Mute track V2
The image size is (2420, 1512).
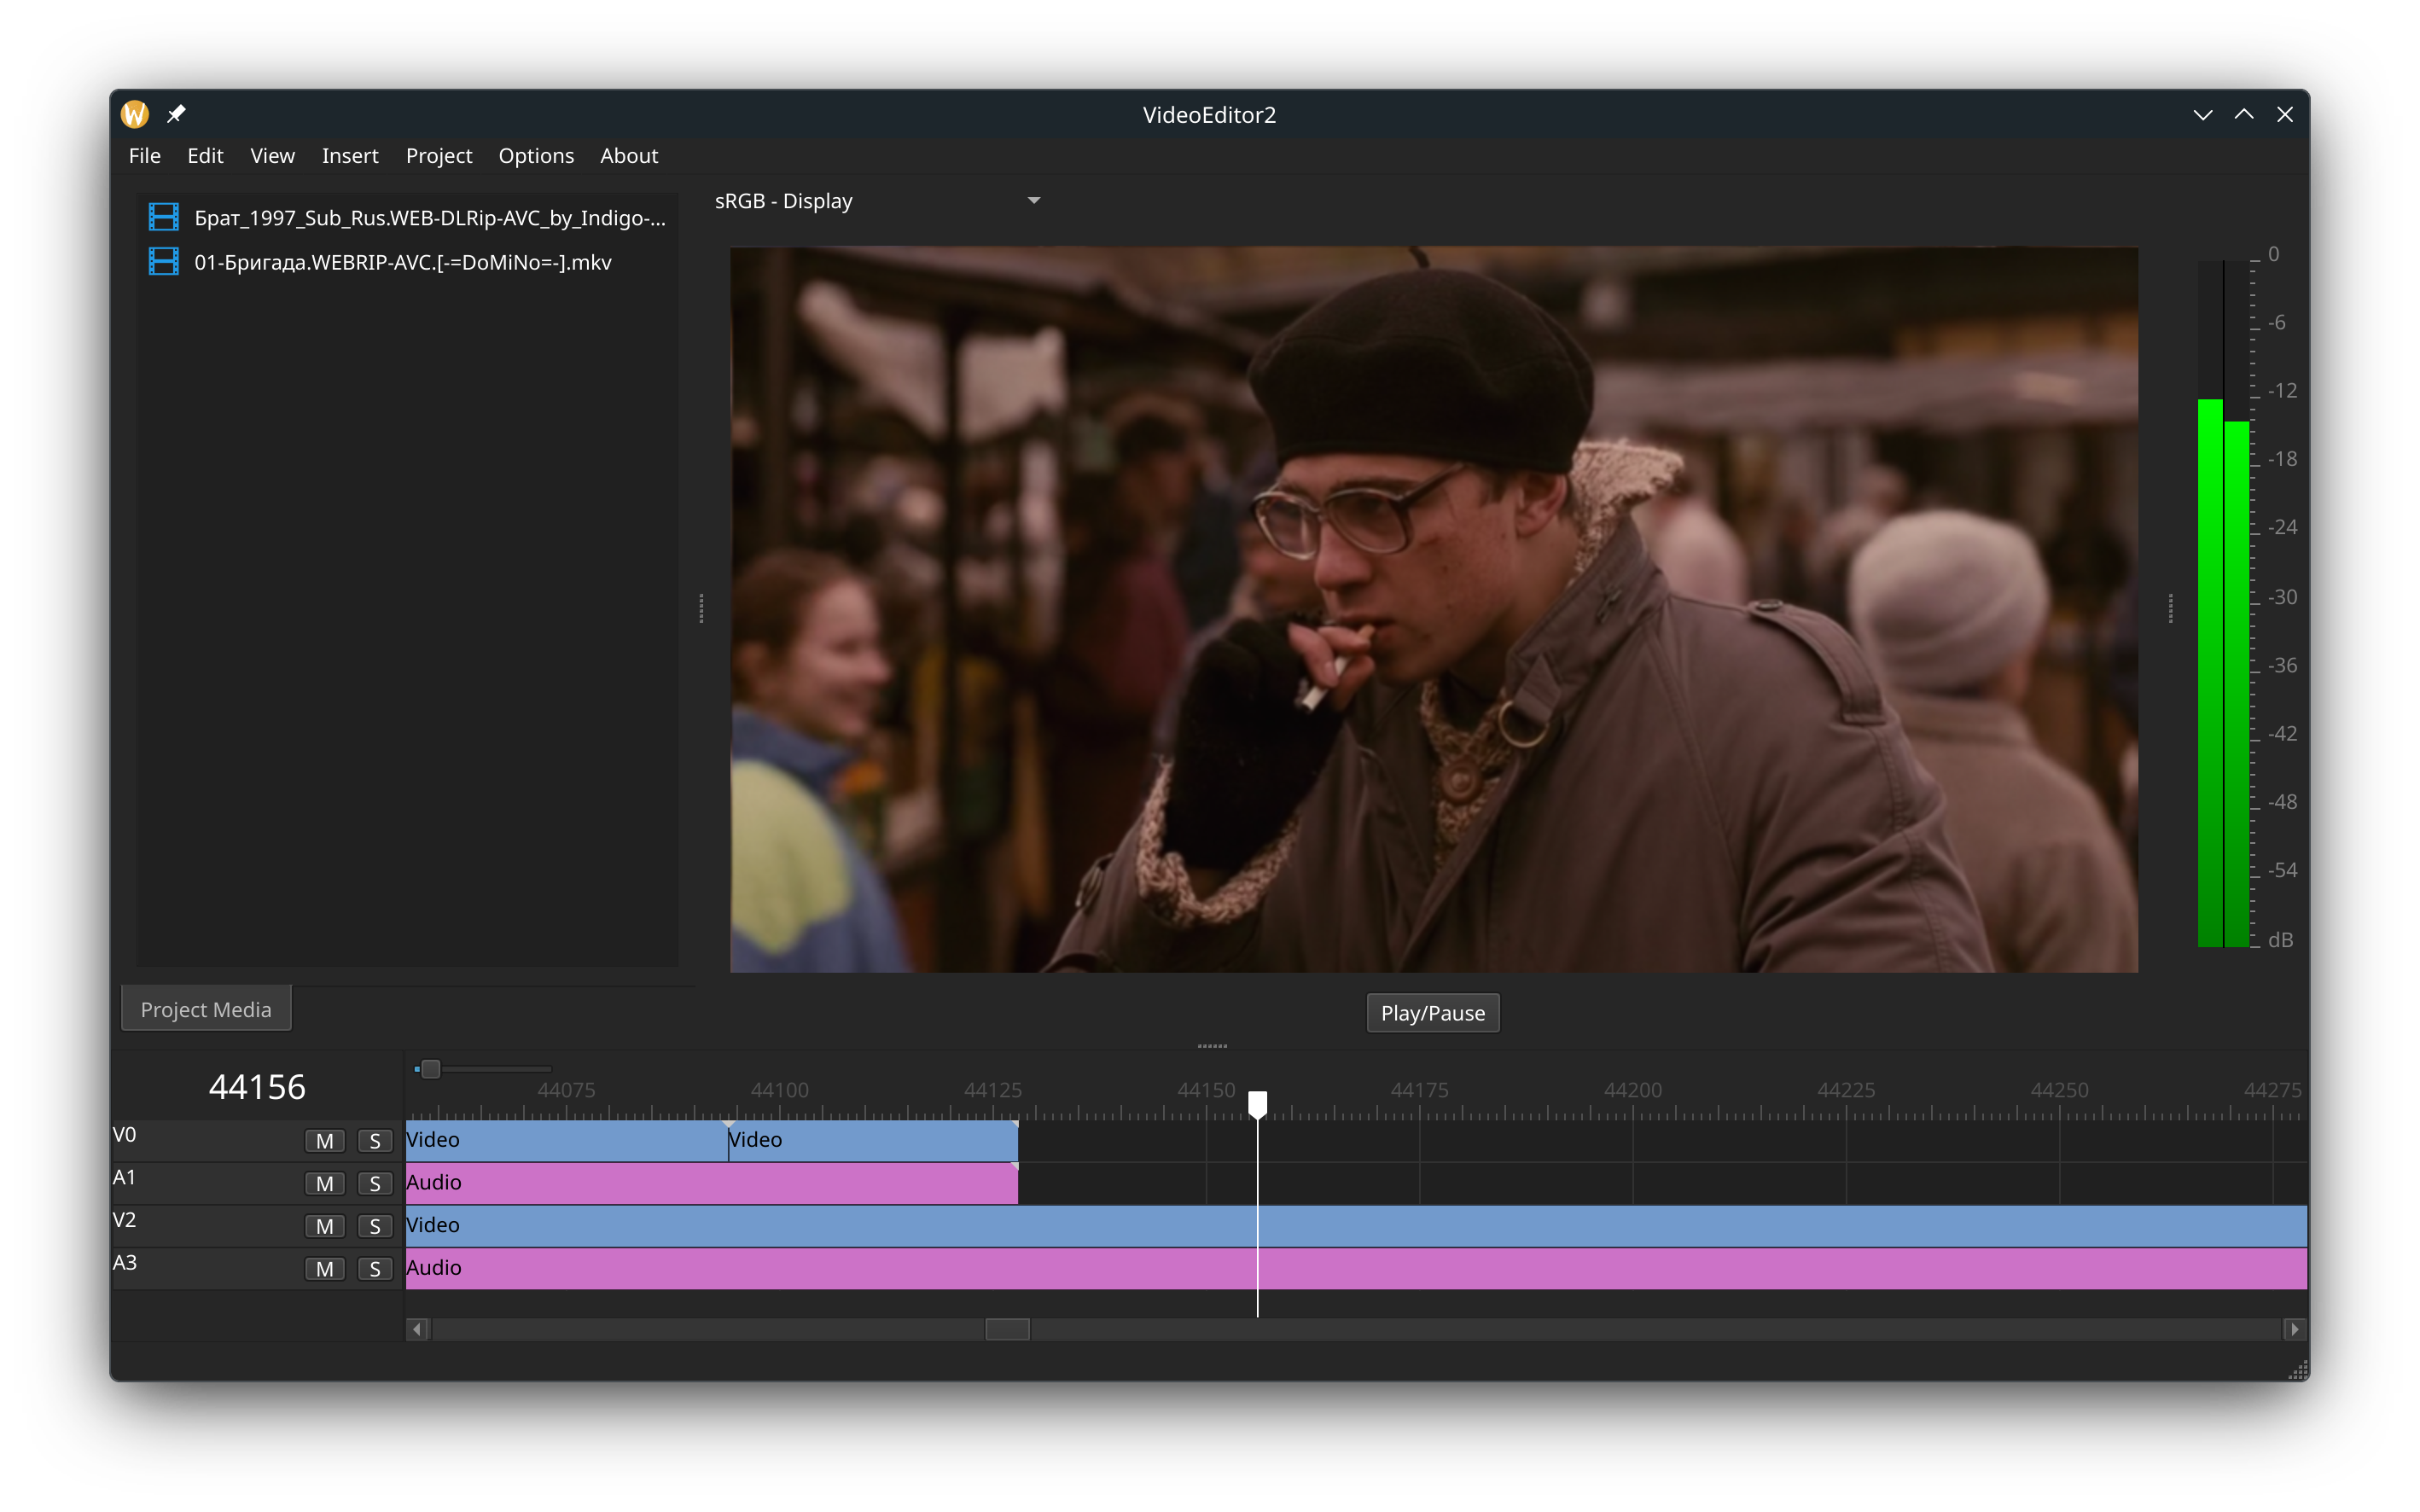[x=325, y=1227]
